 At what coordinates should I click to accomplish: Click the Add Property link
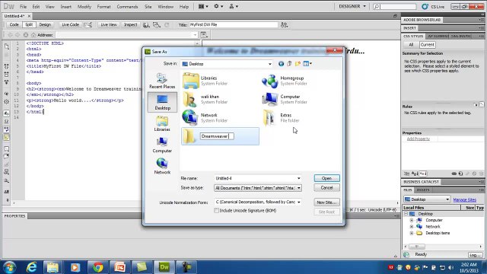(418, 139)
